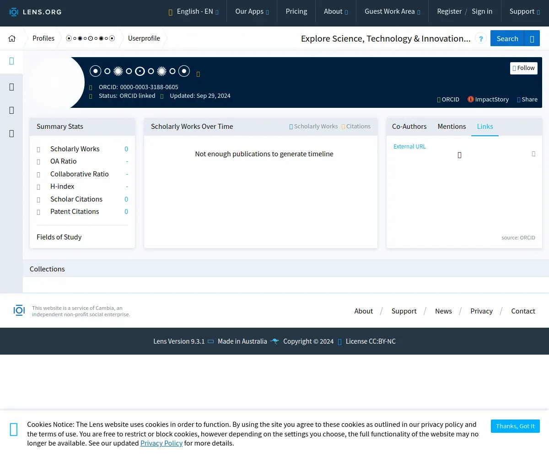The height and width of the screenshot is (457, 549).
Task: Open the footer About link
Action: tap(364, 311)
